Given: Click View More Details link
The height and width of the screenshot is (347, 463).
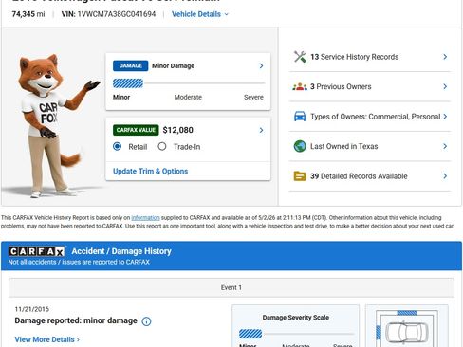Looking at the screenshot, I should point(47,339).
